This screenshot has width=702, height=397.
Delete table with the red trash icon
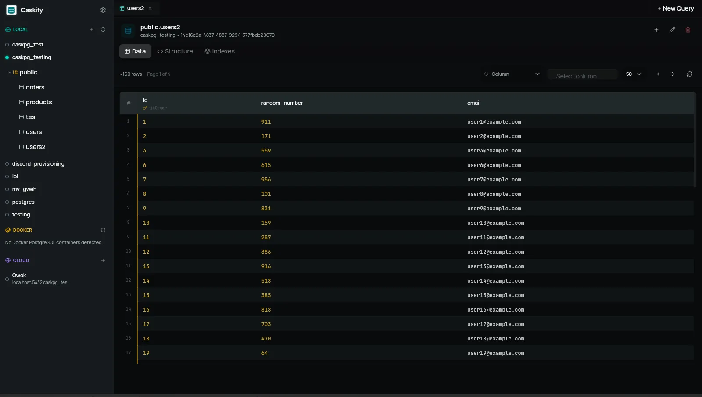(x=688, y=30)
